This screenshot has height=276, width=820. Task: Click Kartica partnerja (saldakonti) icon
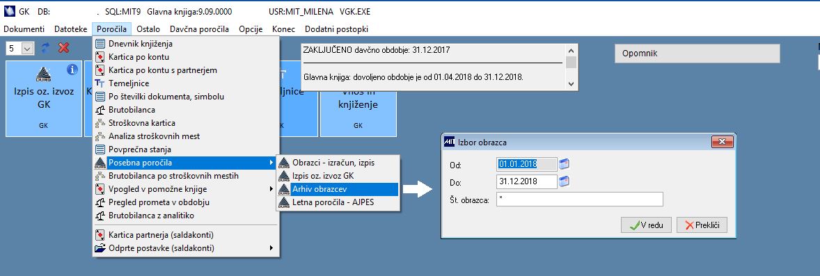[100, 235]
